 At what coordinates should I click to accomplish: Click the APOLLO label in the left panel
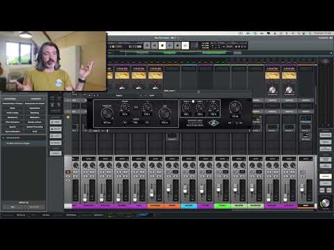tap(24, 203)
